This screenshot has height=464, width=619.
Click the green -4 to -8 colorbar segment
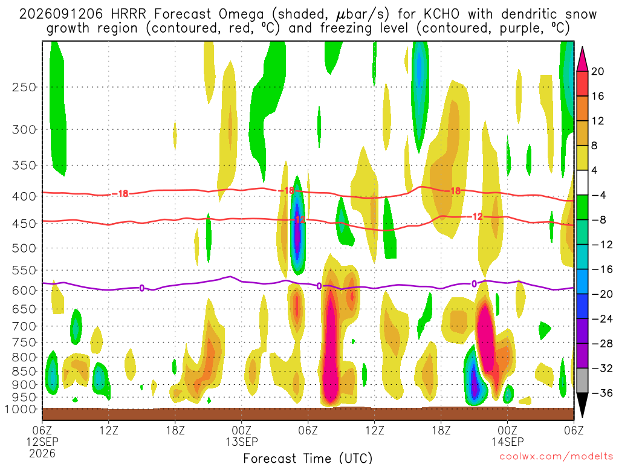click(x=582, y=207)
